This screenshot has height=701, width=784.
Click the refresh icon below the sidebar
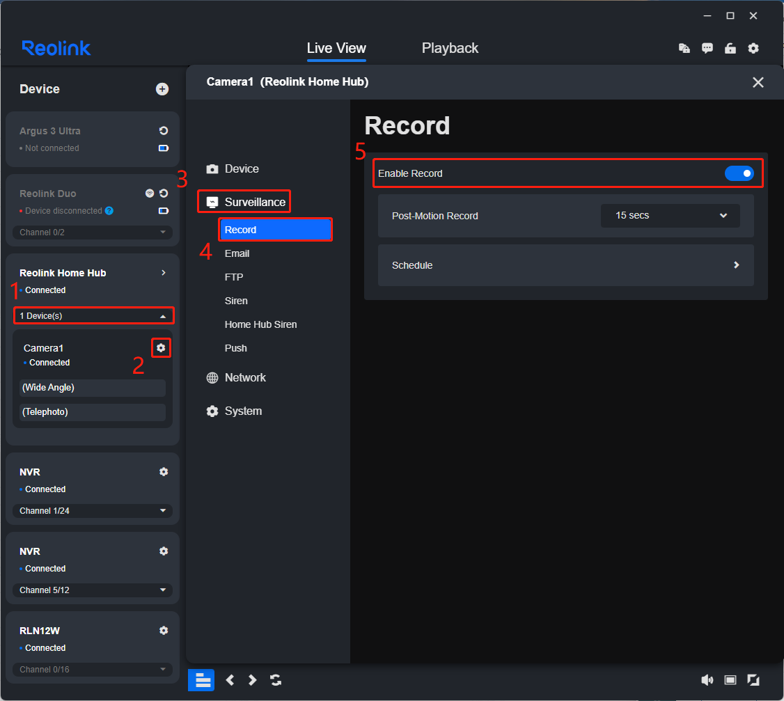pos(276,680)
